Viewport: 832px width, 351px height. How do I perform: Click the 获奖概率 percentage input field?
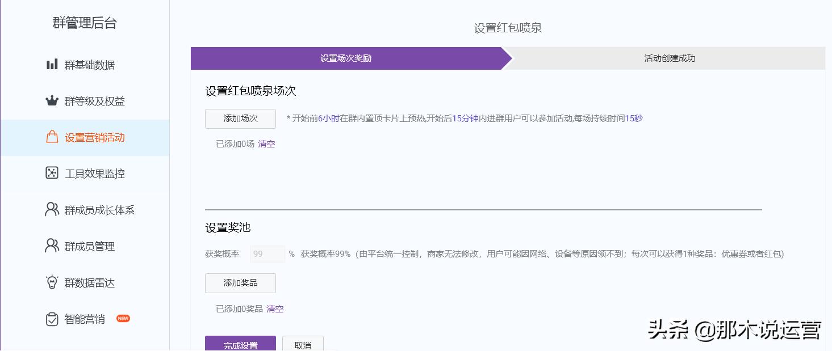(x=267, y=254)
